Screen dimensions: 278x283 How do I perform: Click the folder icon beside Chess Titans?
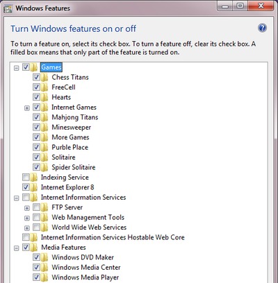[44, 77]
